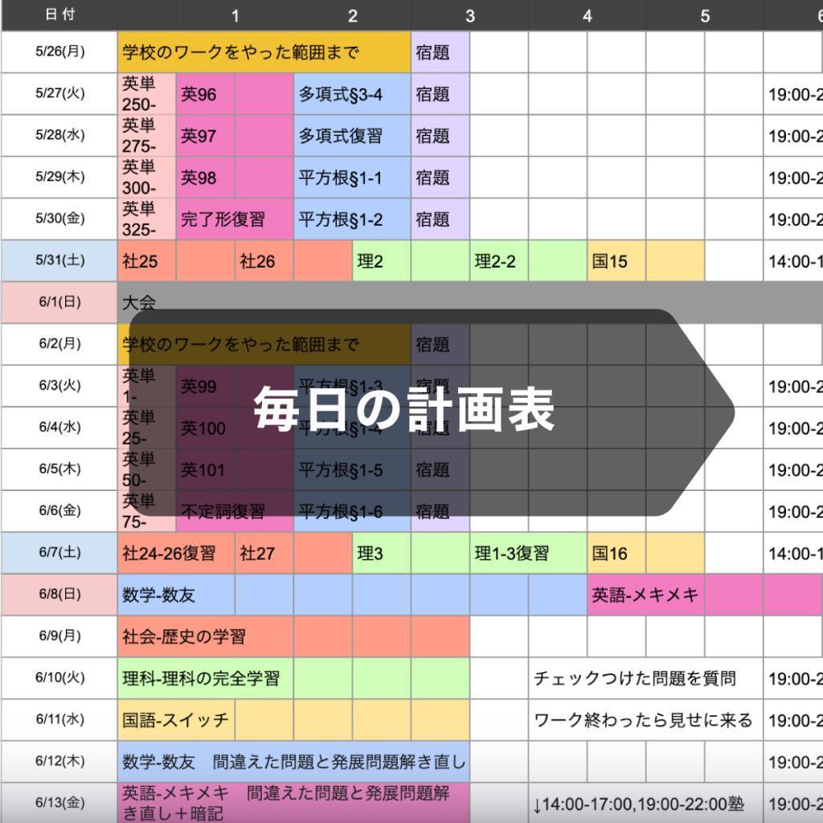Select column header 2
823x823 pixels.
pyautogui.click(x=352, y=14)
